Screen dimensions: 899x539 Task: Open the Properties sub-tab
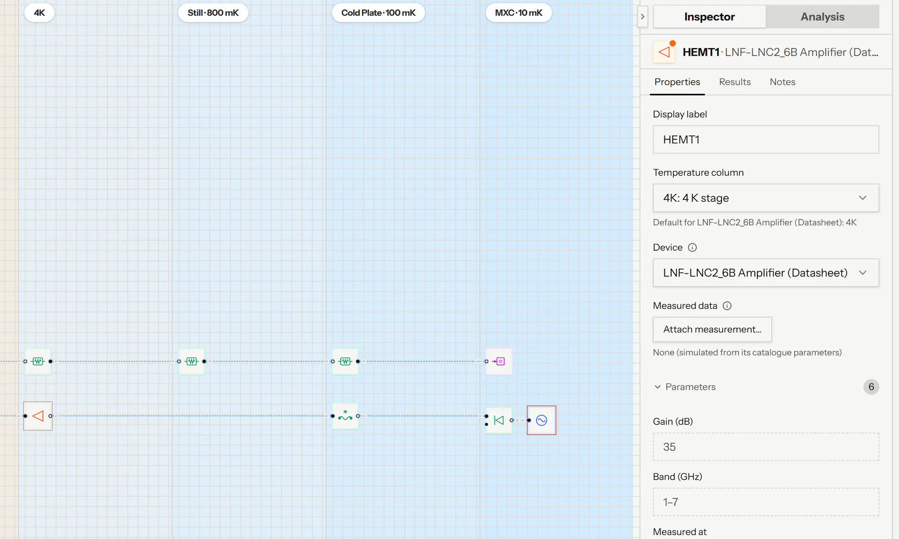click(x=677, y=82)
